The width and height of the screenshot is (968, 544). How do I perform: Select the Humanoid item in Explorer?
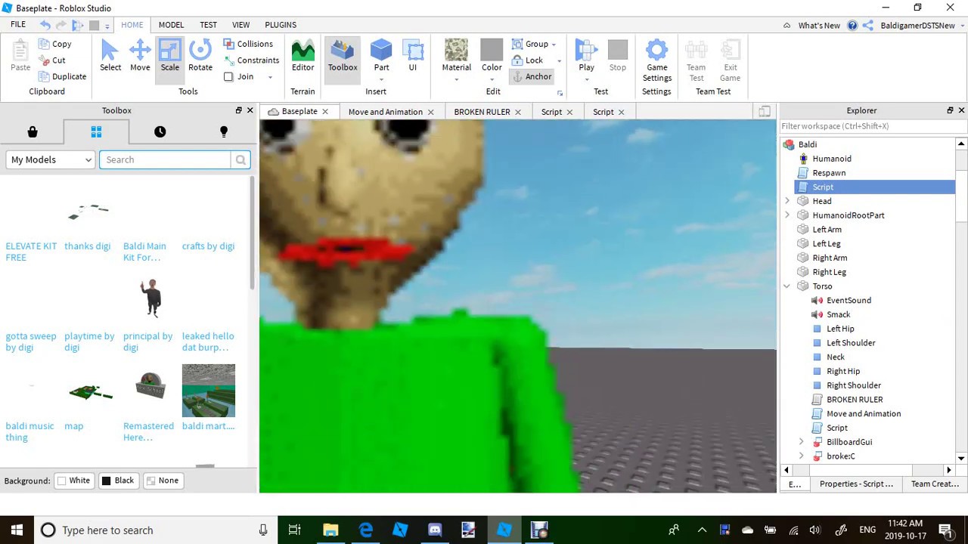pyautogui.click(x=832, y=159)
